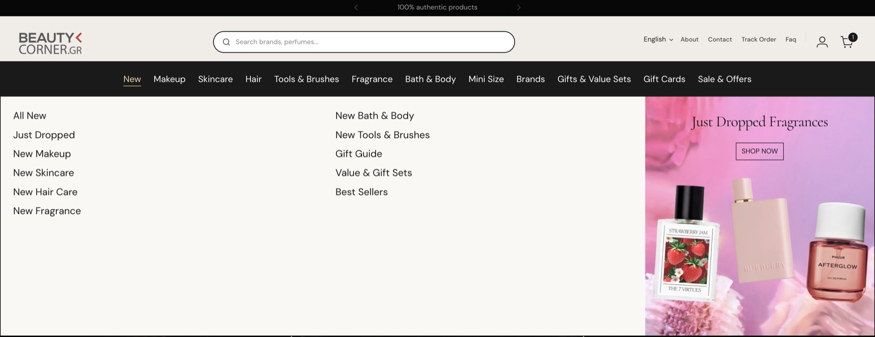Viewport: 875px width, 337px height.
Task: Choose New Makeup link
Action: pos(42,154)
